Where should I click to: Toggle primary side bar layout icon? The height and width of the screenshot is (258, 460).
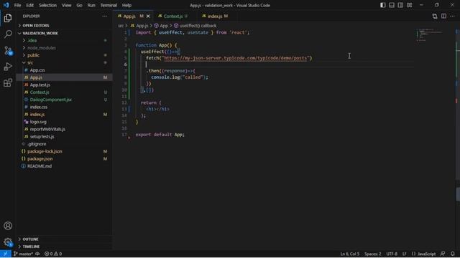383,5
